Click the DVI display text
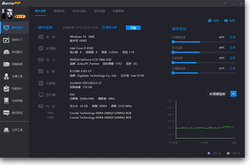The image size is (251, 166). 72,94
